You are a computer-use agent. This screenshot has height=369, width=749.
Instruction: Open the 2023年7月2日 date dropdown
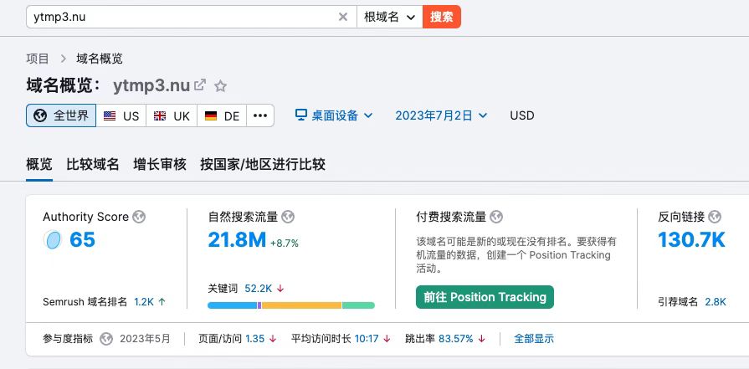pyautogui.click(x=441, y=115)
